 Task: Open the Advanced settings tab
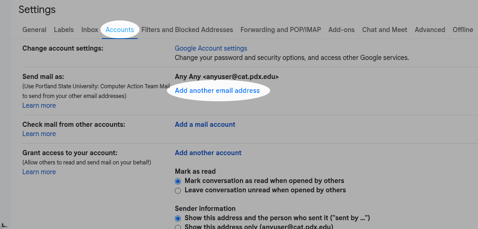click(x=430, y=30)
